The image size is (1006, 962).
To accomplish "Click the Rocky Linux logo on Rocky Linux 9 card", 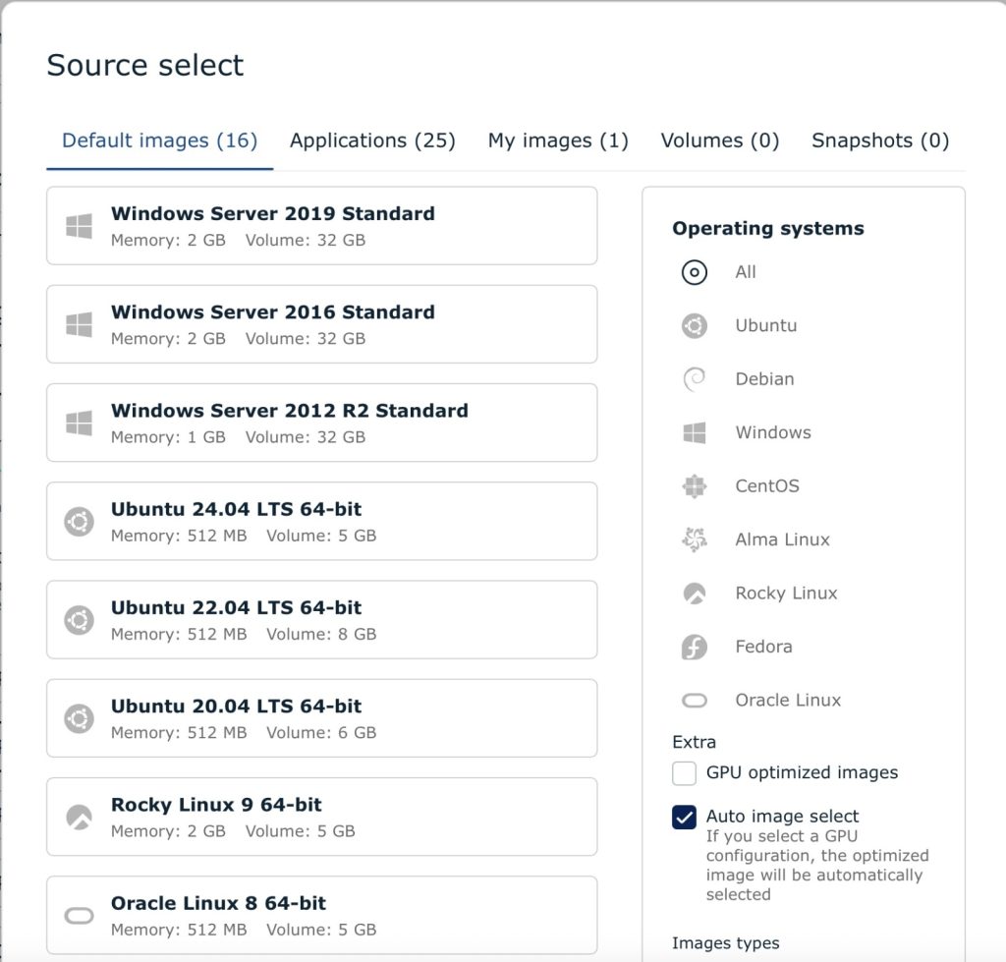I will click(x=79, y=817).
